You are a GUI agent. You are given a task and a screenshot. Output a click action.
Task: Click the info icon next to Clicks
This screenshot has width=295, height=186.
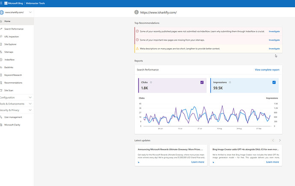(151, 82)
